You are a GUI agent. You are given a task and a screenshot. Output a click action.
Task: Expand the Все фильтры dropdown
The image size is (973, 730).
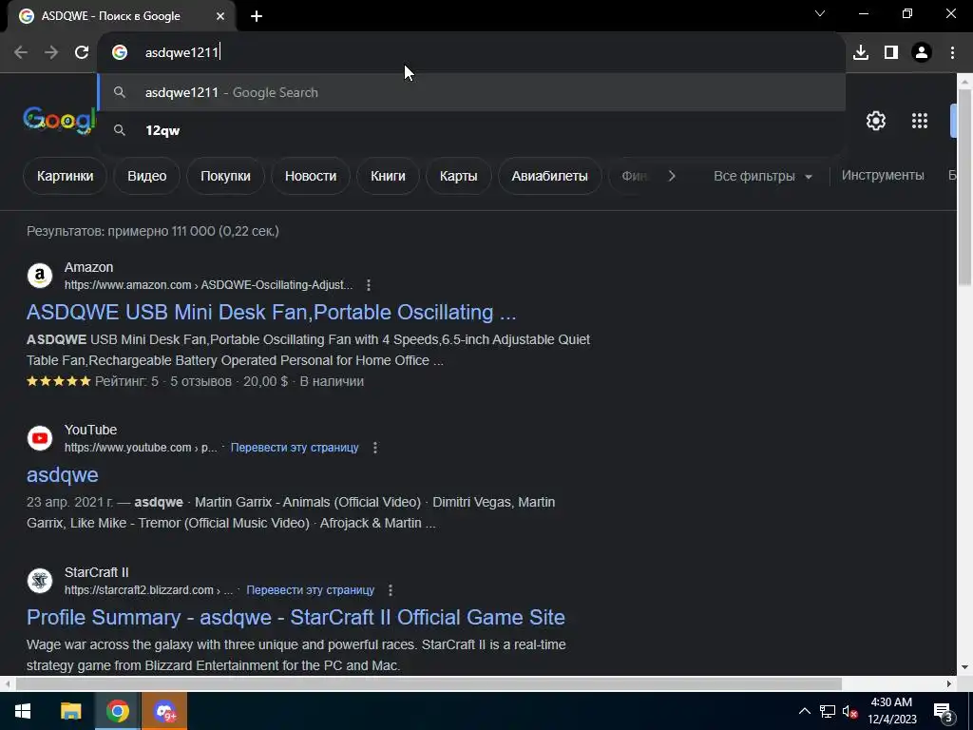[763, 176]
